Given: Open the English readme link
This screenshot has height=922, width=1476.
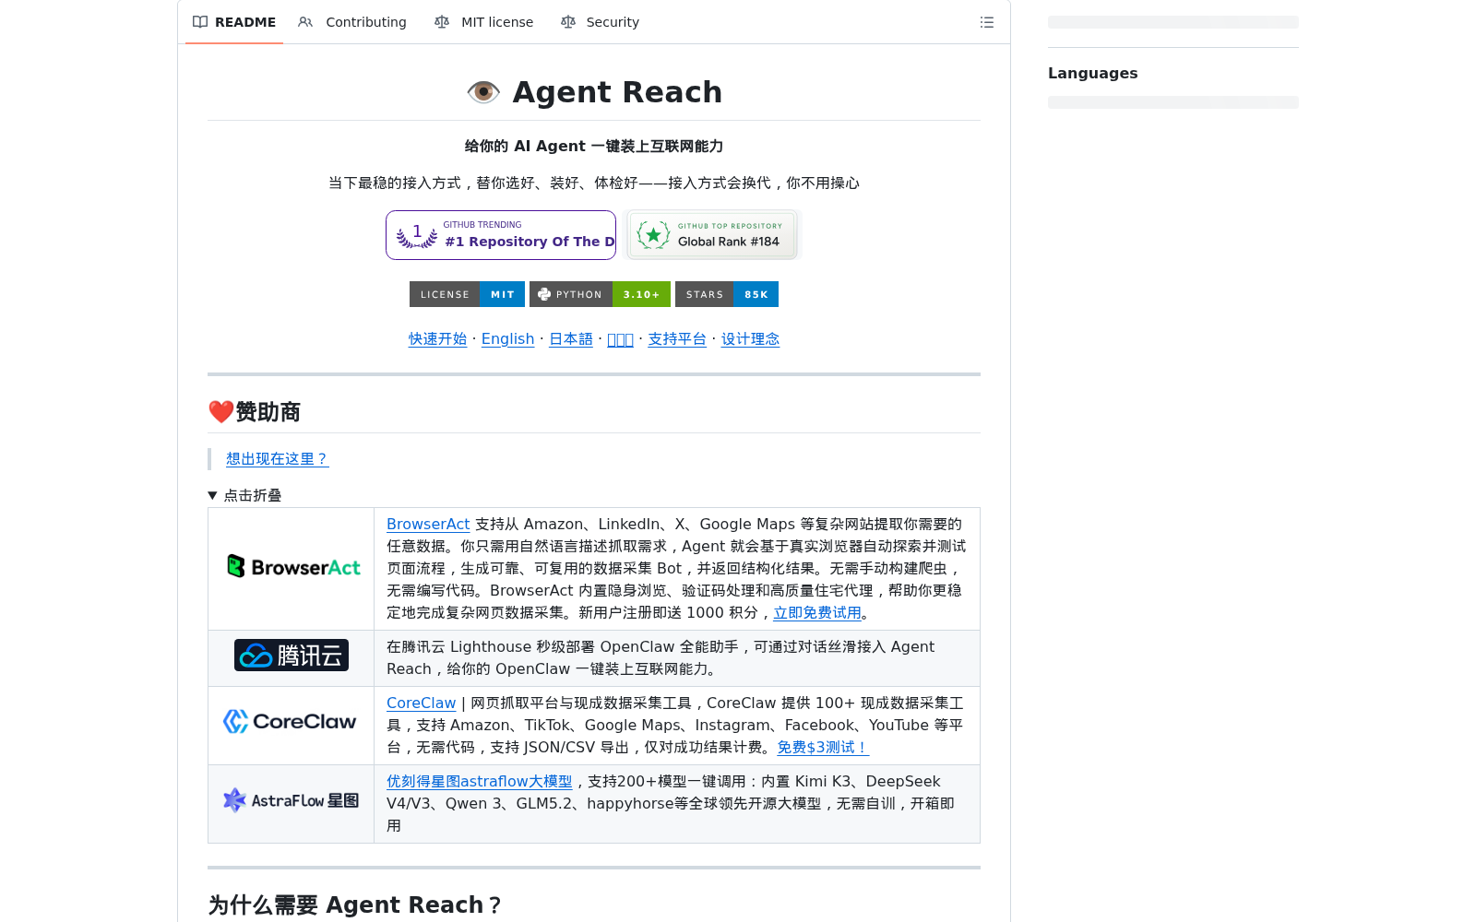Looking at the screenshot, I should pyautogui.click(x=507, y=339).
